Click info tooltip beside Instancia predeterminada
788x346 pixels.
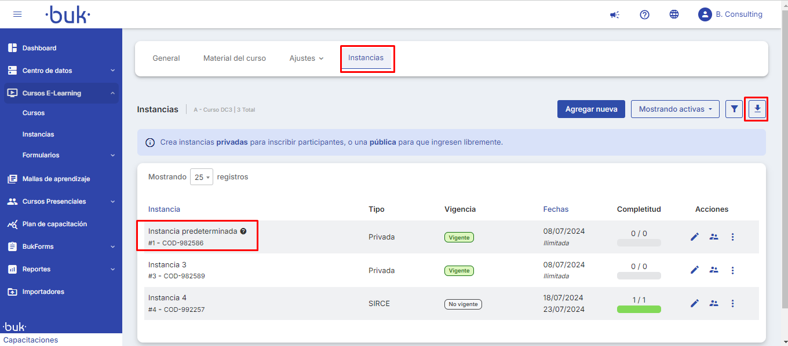[x=243, y=231]
